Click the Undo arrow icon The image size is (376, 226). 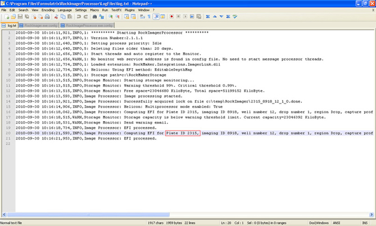pos(79,16)
